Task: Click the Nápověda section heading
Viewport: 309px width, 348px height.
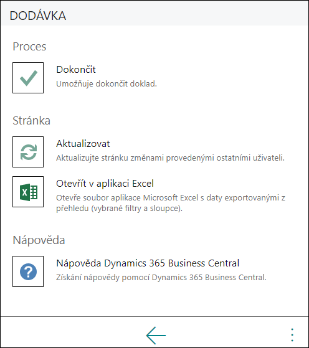Action: click(39, 240)
